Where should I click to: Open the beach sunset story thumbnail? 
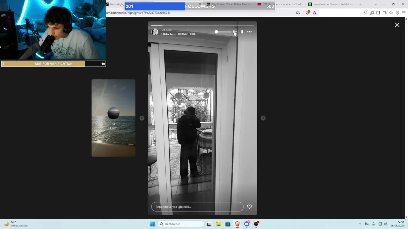pos(113,118)
